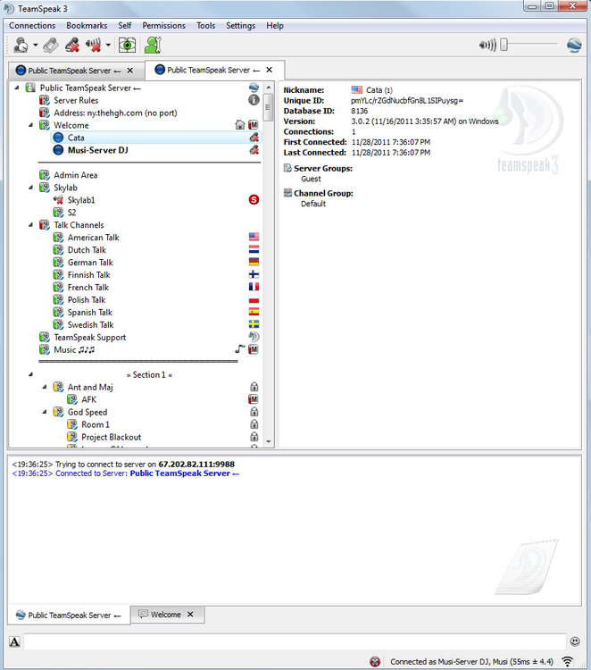This screenshot has width=591, height=670.
Task: Select the Dutch Talk channel
Action: 87,249
